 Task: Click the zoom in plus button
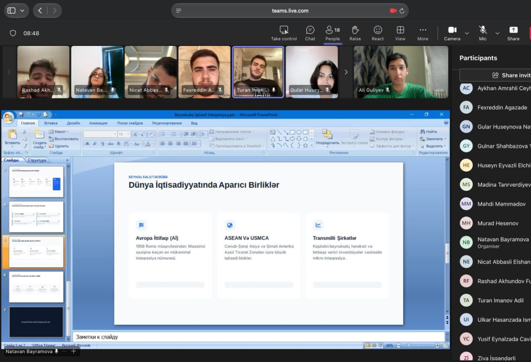click(x=437, y=345)
